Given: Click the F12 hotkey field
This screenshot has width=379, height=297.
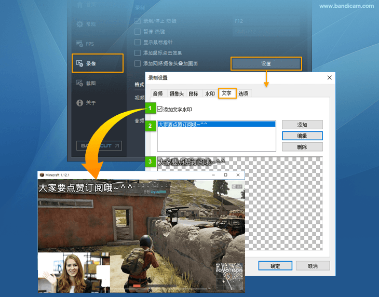Looking at the screenshot, I should click(266, 21).
